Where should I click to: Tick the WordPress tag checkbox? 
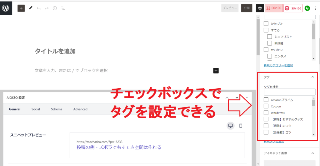coord(266,113)
